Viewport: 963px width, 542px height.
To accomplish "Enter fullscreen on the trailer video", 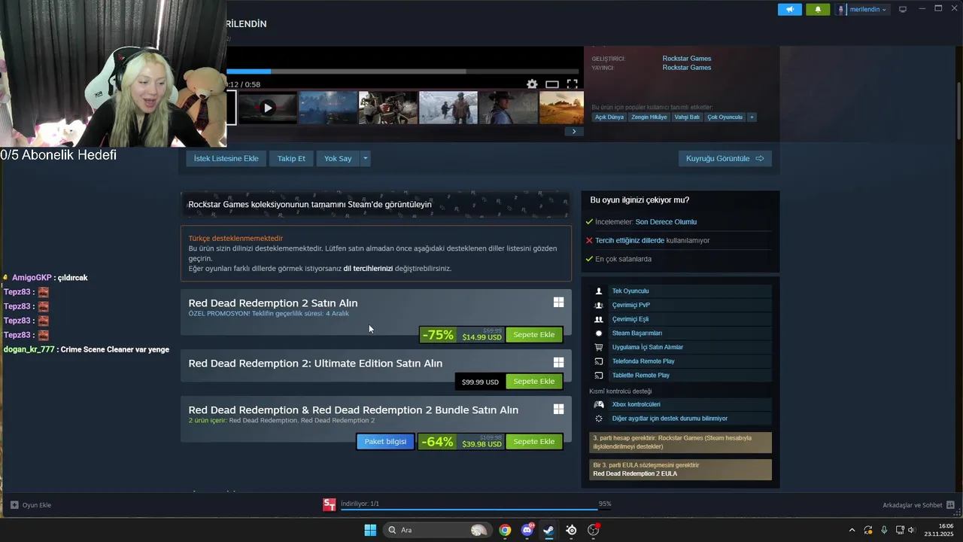I will click(x=572, y=84).
